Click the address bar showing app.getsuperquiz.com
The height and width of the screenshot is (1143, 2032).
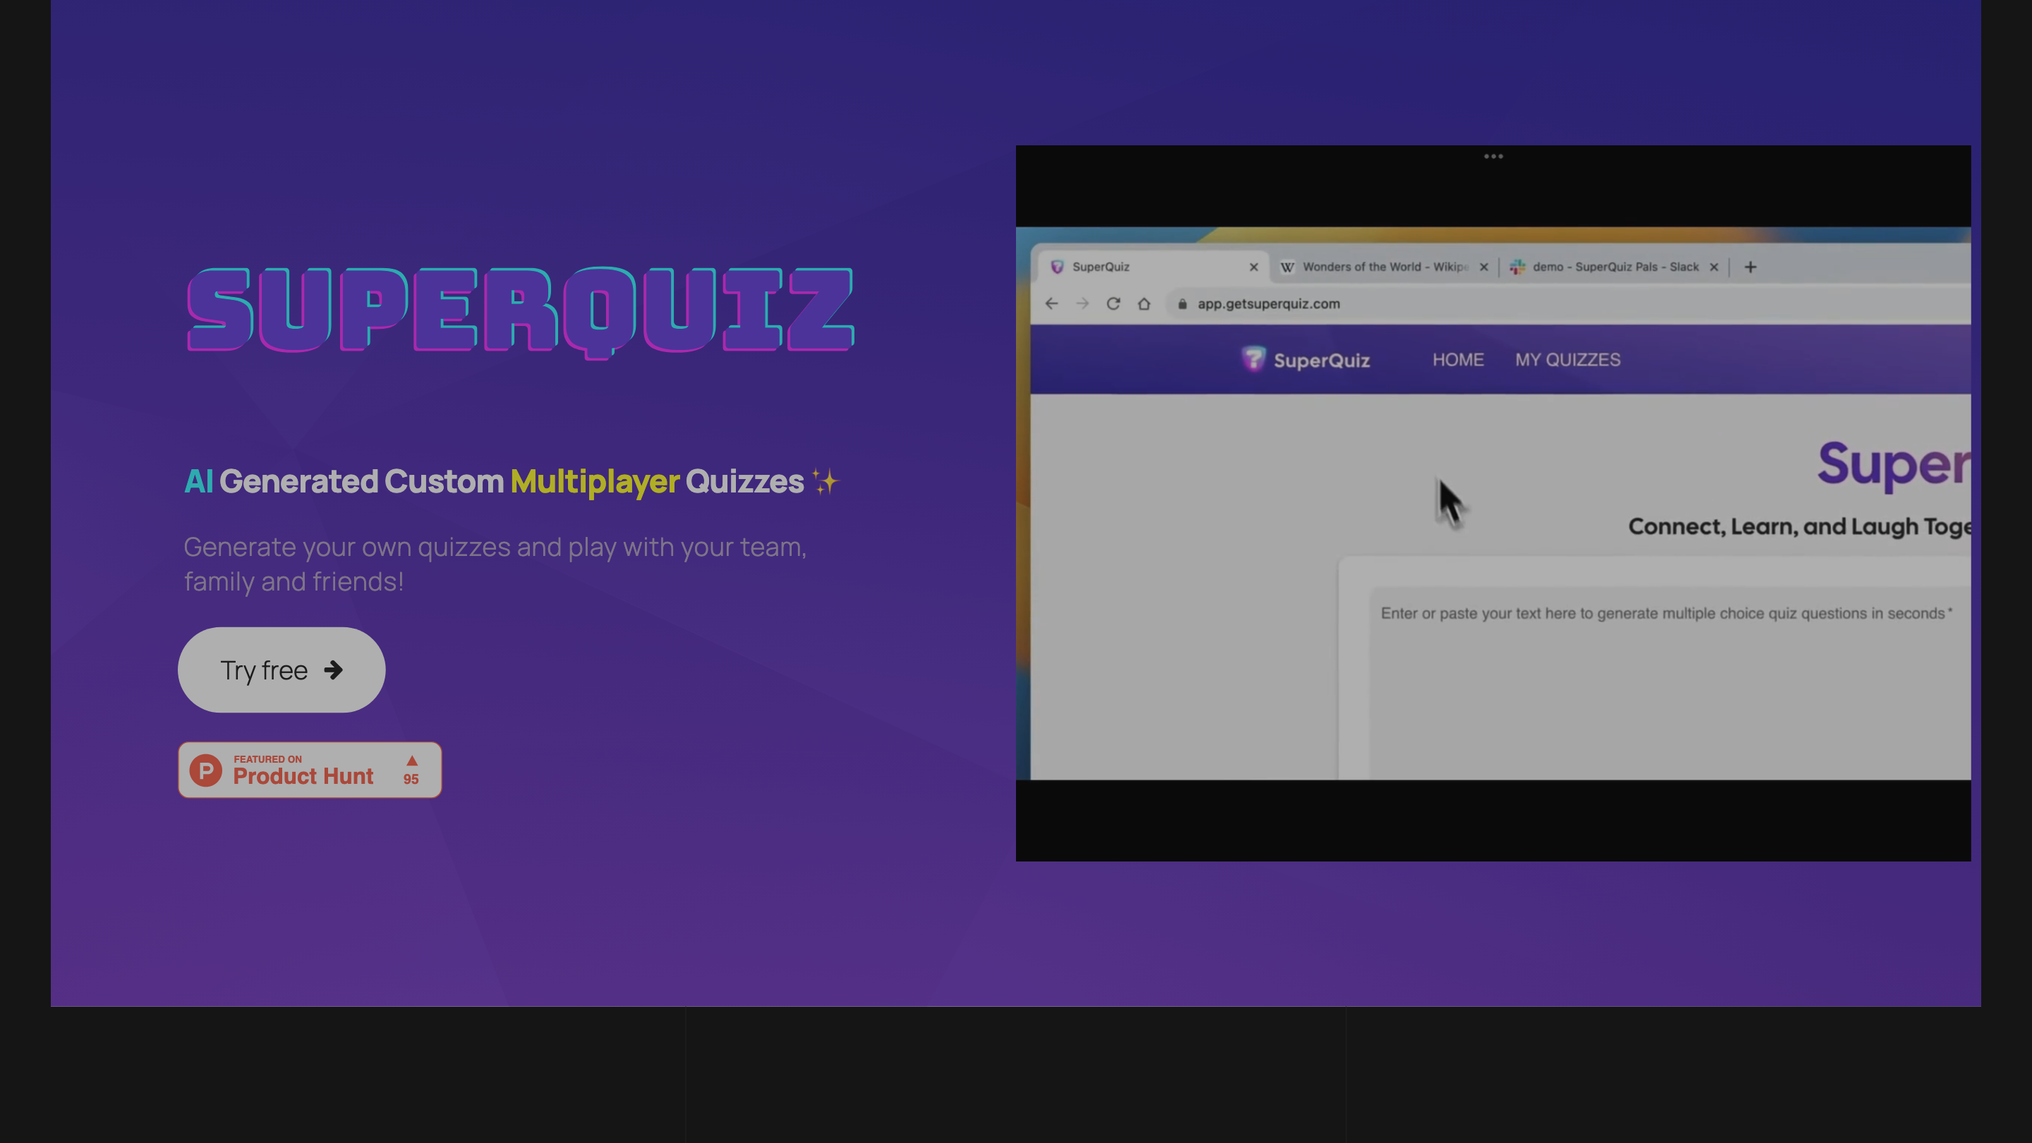[1269, 303]
